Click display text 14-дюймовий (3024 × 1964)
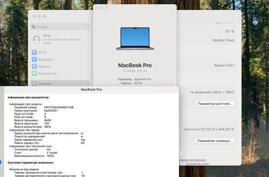Viewport: 269px width, 177px height. [x=212, y=92]
